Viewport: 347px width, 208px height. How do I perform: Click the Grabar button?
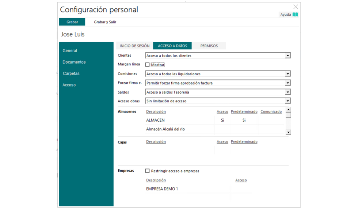[72, 22]
